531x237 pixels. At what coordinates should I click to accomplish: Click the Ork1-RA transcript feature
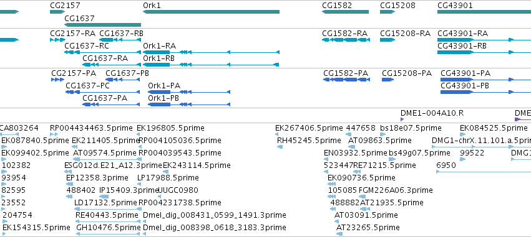coord(211,52)
